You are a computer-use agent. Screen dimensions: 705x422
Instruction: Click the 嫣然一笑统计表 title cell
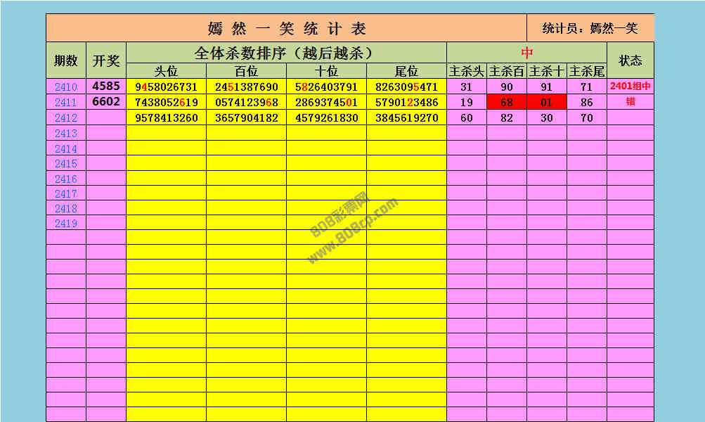(x=287, y=29)
